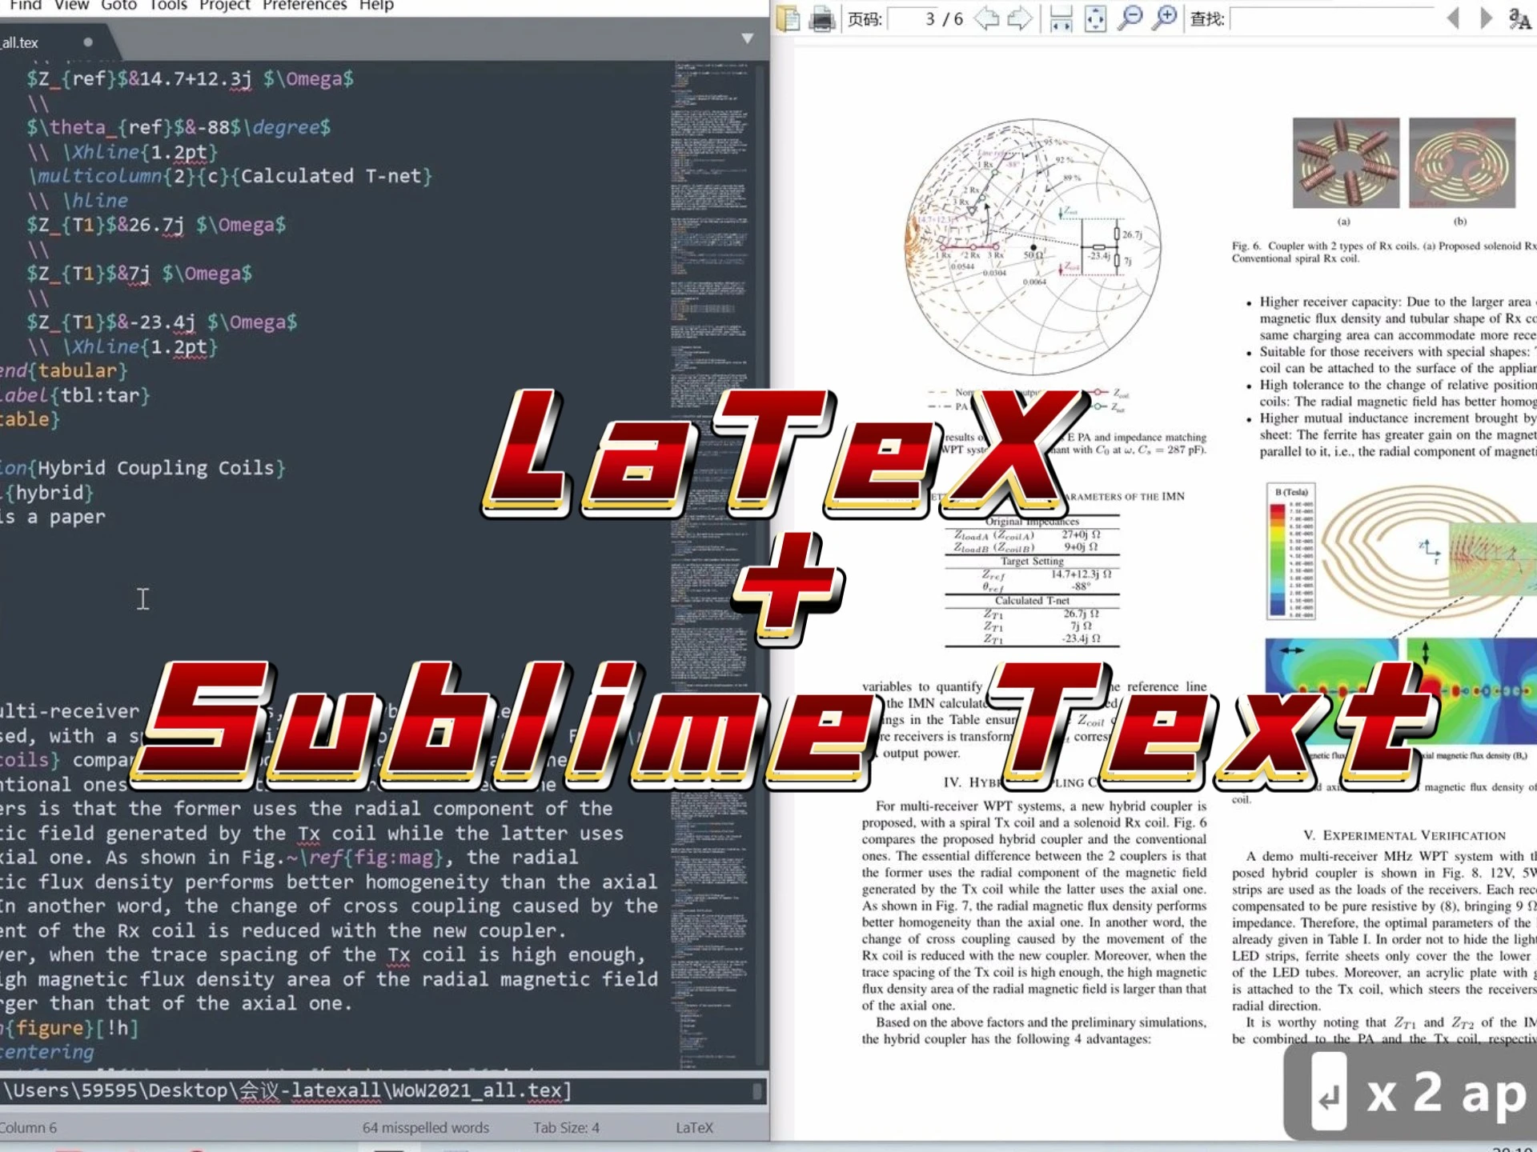This screenshot has height=1152, width=1537.
Task: Click the $Z_{ref}$&14.7+12.3j line
Action: click(191, 79)
